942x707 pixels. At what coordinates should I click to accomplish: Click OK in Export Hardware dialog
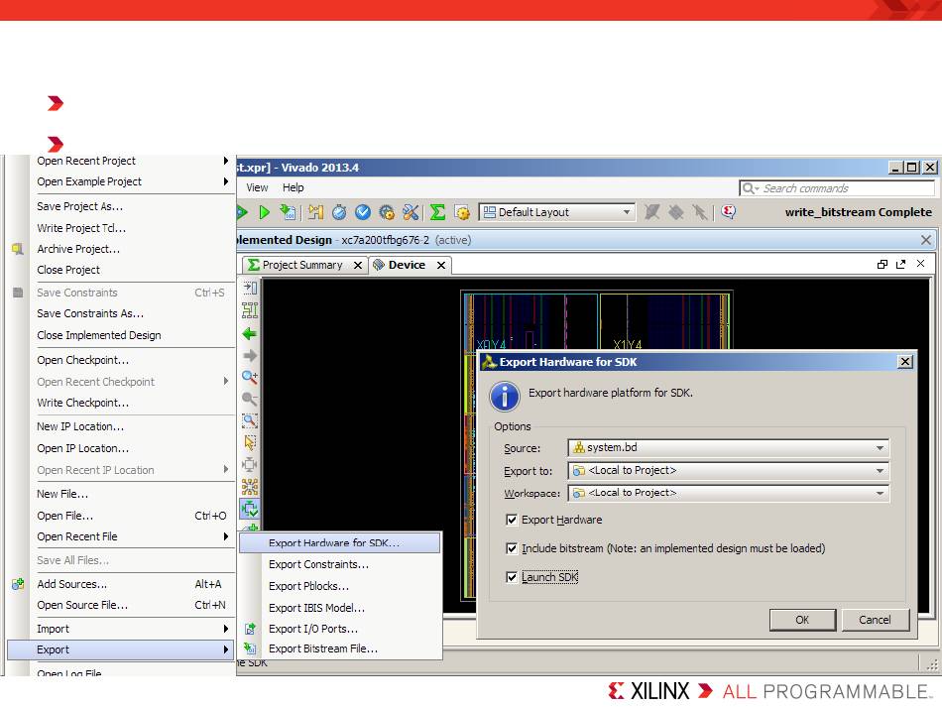coord(802,620)
